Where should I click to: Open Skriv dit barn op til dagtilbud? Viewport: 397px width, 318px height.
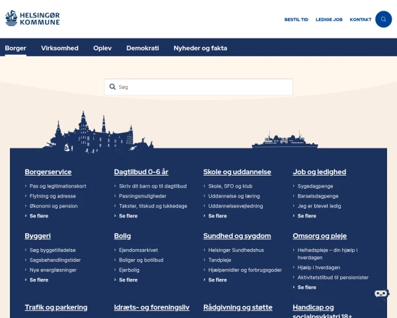153,186
